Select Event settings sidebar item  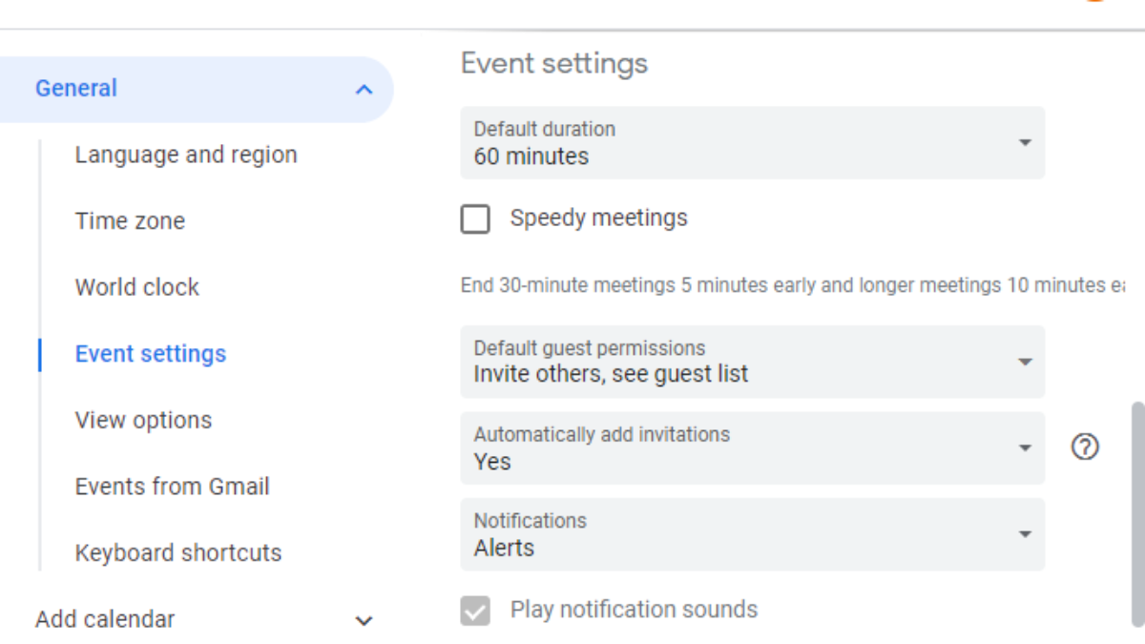(x=151, y=354)
